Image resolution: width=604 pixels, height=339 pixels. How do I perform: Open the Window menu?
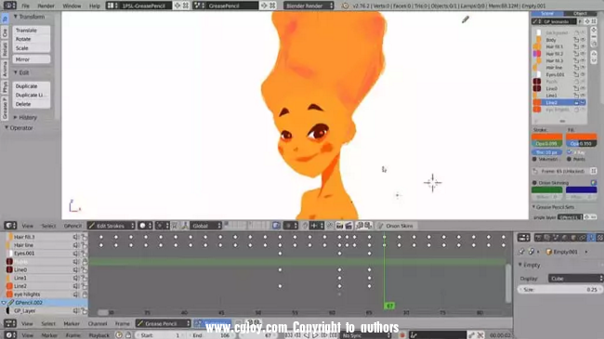tap(72, 6)
